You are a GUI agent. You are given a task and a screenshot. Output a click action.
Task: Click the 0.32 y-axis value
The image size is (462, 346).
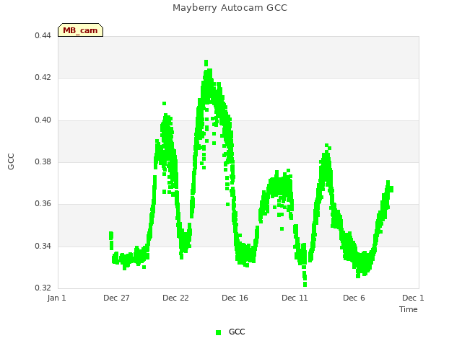(x=43, y=288)
